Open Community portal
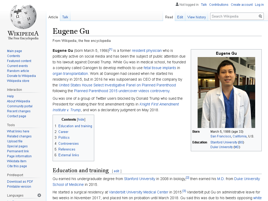The width and height of the screenshot is (268, 201). coord(20,106)
